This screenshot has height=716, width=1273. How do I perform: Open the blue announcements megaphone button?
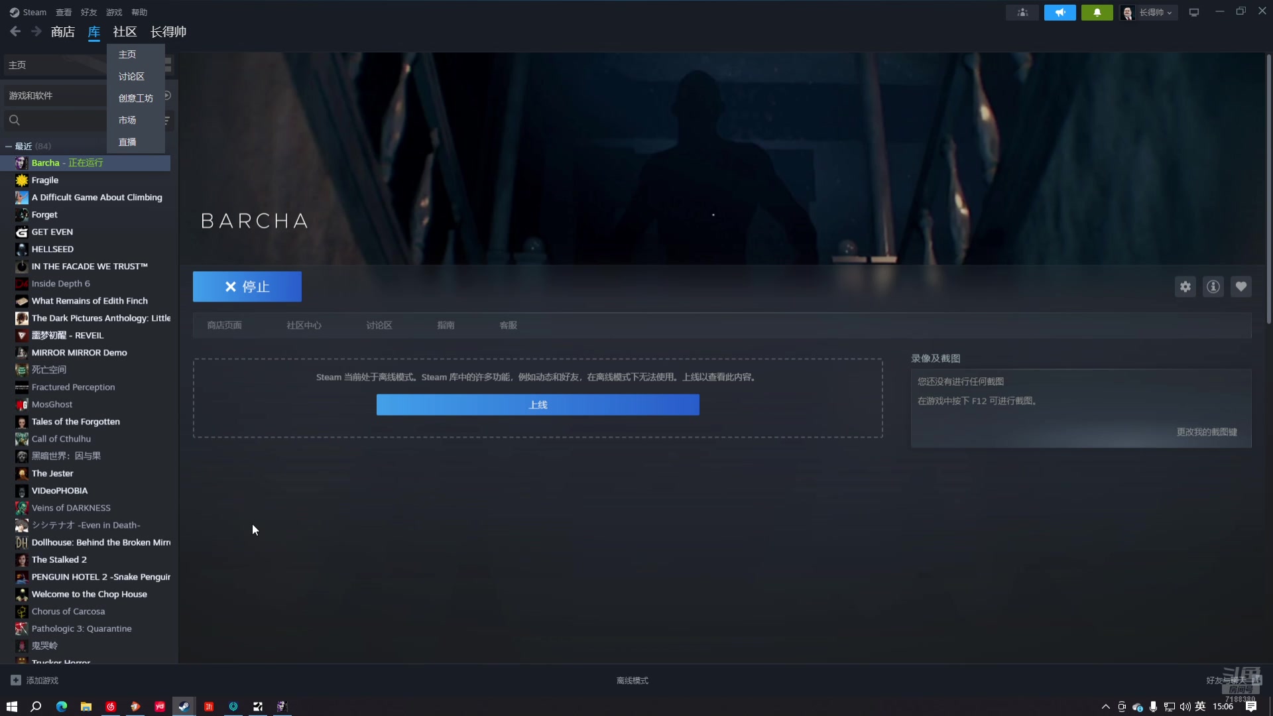pyautogui.click(x=1060, y=13)
